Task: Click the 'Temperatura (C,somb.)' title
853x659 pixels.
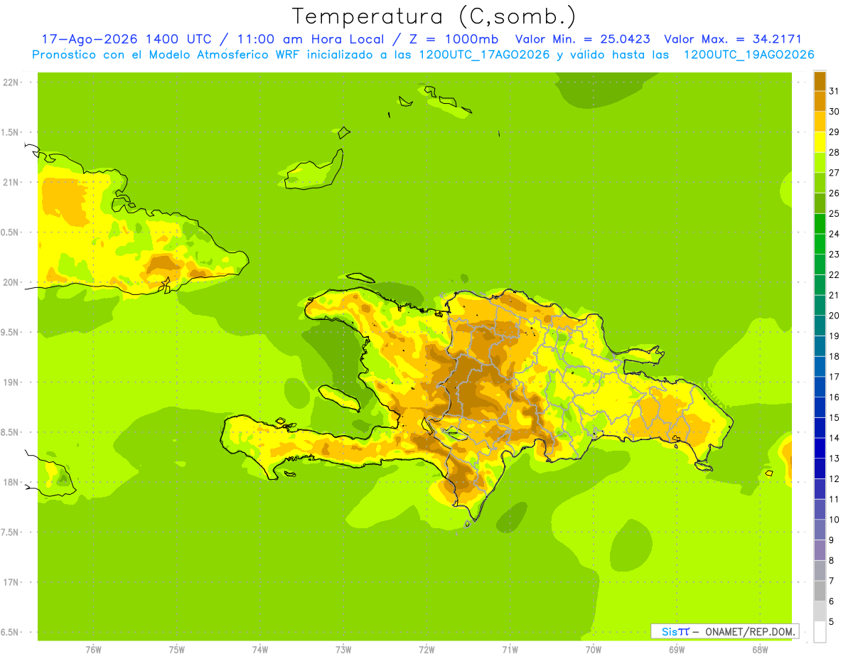Action: coord(434,16)
